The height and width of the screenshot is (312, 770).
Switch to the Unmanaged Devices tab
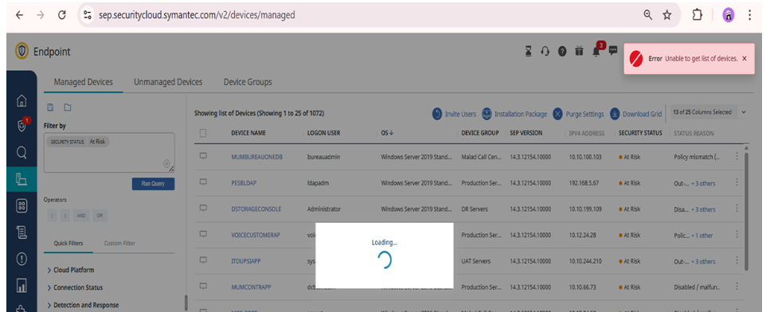(168, 82)
